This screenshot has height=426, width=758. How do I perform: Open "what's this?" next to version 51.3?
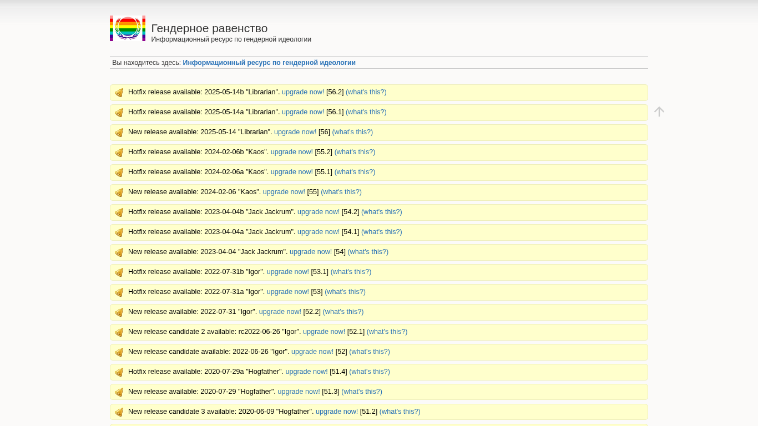(362, 392)
